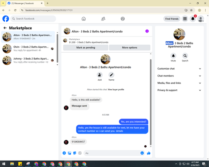Open the Groups icon right of Friends
The image size is (209, 167).
(122, 19)
